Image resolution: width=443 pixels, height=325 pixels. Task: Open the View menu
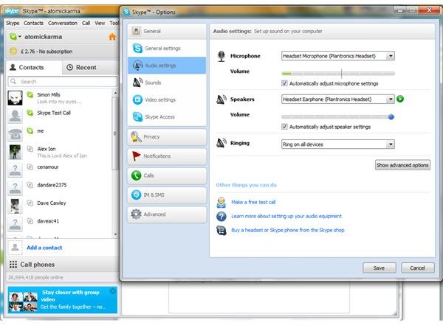pyautogui.click(x=100, y=23)
